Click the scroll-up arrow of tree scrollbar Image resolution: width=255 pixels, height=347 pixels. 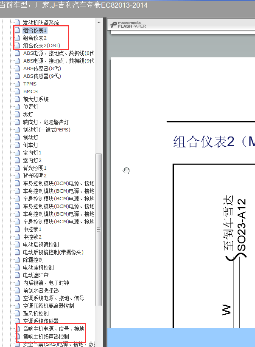click(99, 22)
